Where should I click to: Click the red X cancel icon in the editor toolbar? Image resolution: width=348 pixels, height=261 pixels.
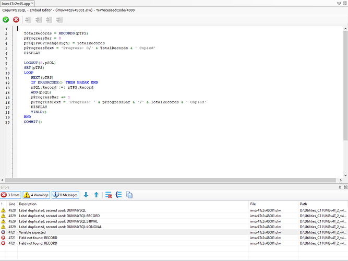click(x=16, y=20)
